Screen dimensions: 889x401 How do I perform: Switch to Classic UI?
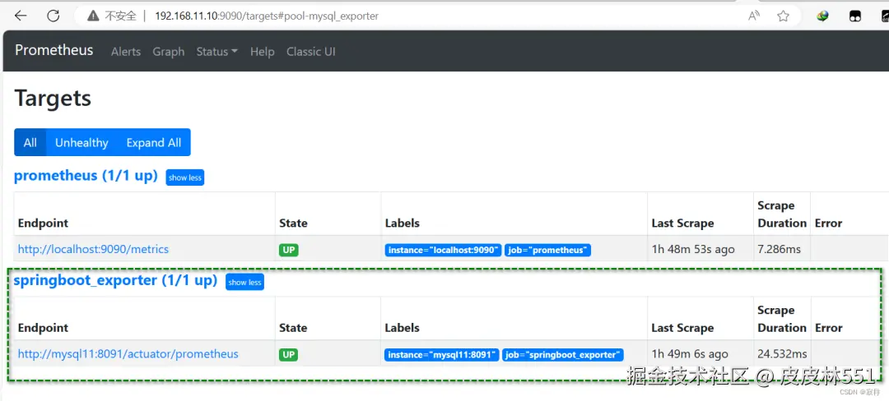click(x=310, y=52)
